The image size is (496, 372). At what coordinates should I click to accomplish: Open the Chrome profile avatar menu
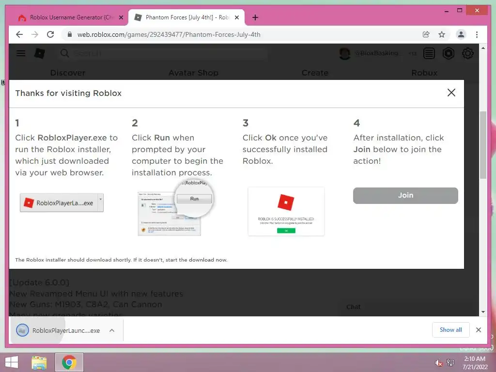(461, 34)
